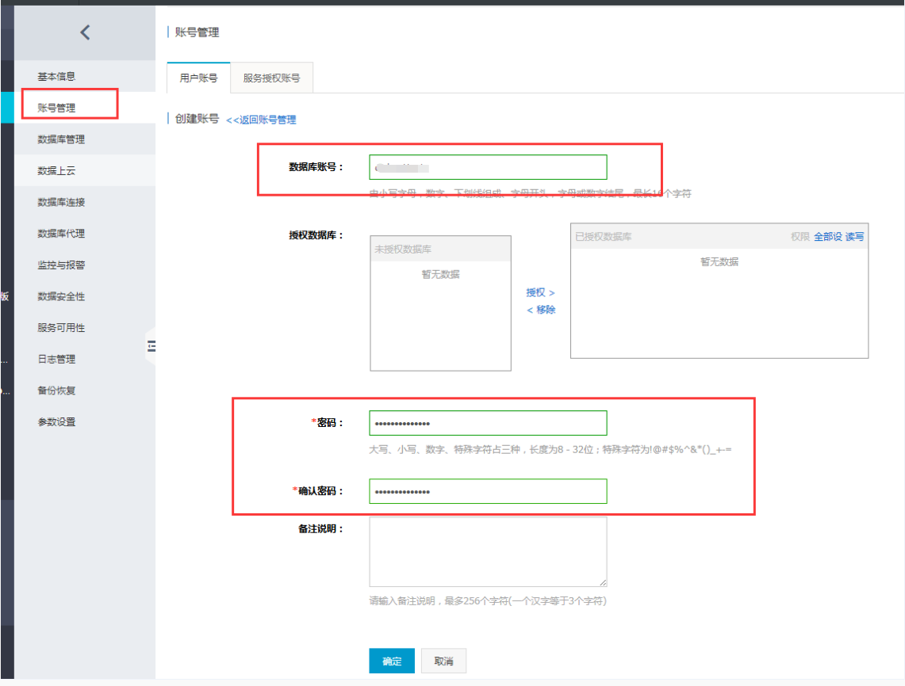This screenshot has width=905, height=686.
Task: Open 数据库连接 in the sidebar
Action: (x=61, y=202)
